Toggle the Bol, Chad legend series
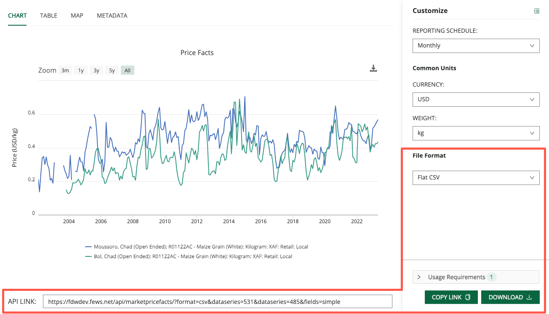Screen dimensions: 549x314 189,256
